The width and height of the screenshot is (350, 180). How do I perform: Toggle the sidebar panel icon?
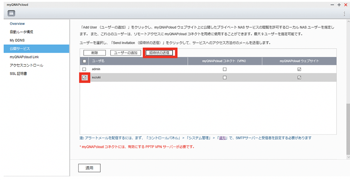pyautogui.click(x=11, y=13)
